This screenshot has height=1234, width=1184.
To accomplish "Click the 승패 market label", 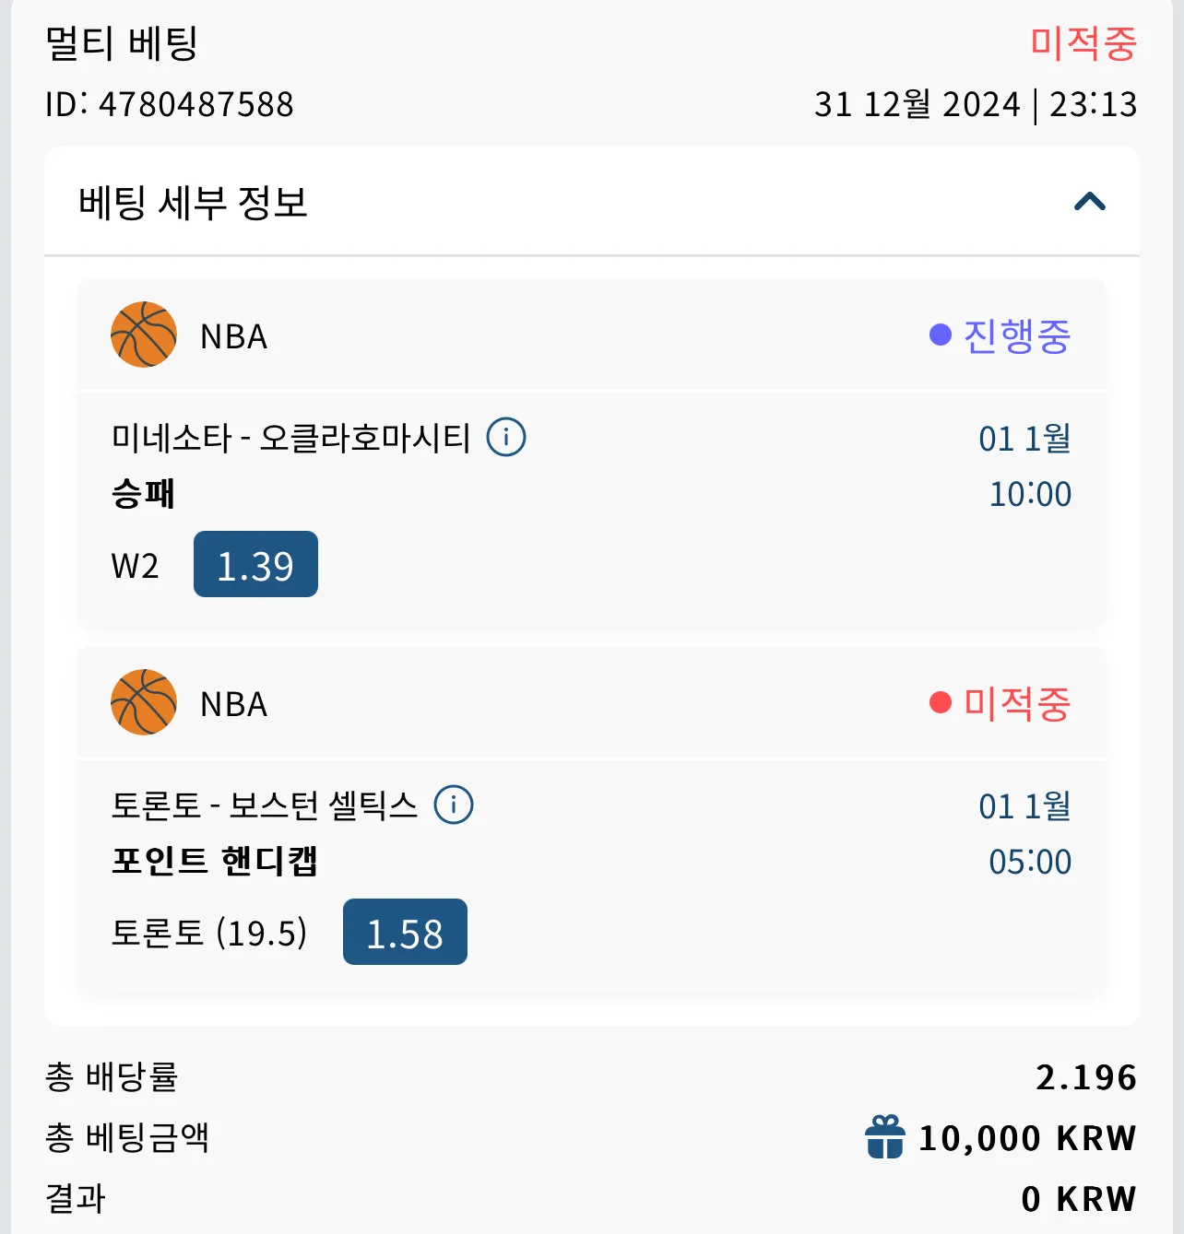I will pos(143,492).
